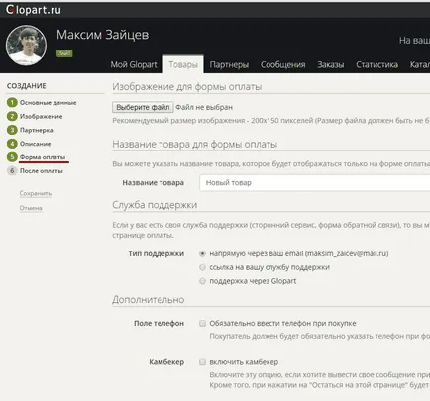Click step 2 circle Изображение
430x401 pixels.
point(12,116)
